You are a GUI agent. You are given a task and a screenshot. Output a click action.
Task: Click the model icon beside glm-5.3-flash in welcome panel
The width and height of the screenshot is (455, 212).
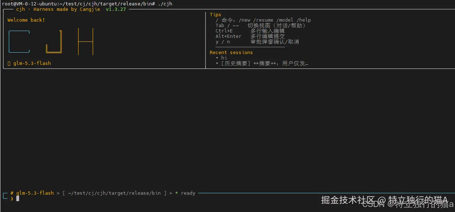coord(9,63)
